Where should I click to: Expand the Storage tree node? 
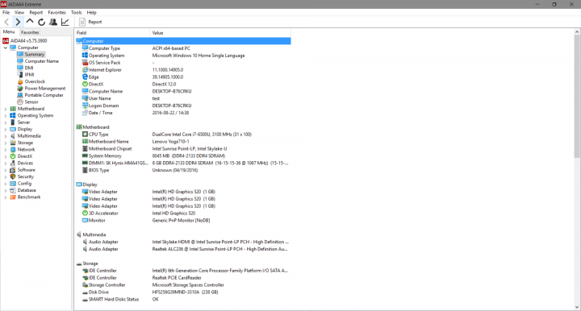point(6,143)
